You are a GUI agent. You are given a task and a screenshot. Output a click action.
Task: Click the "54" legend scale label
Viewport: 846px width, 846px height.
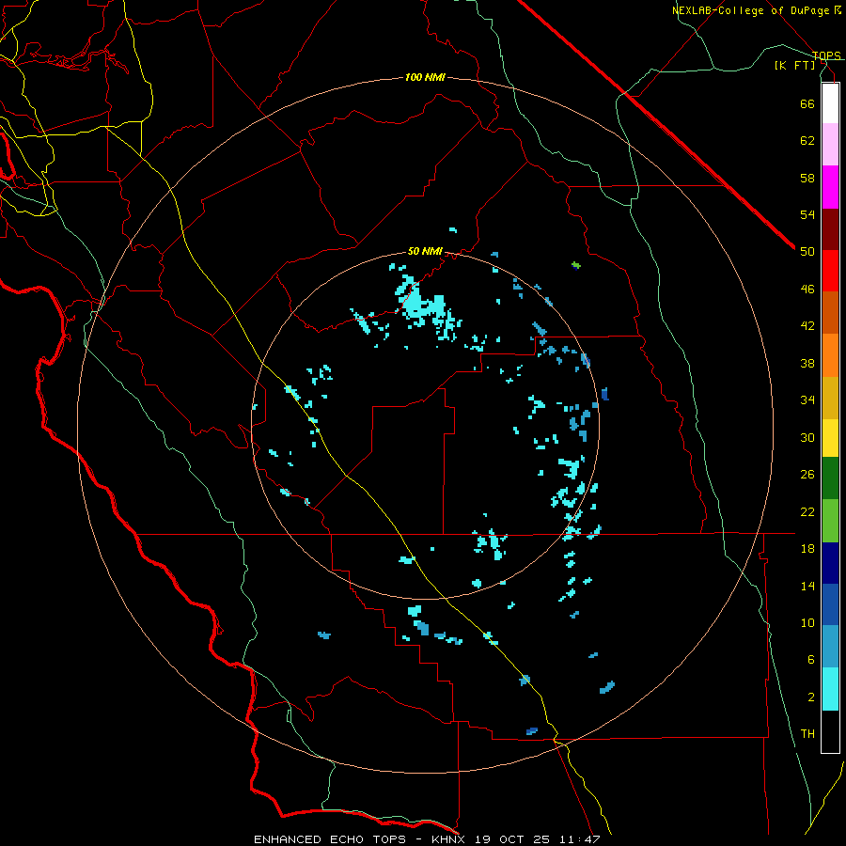click(807, 214)
